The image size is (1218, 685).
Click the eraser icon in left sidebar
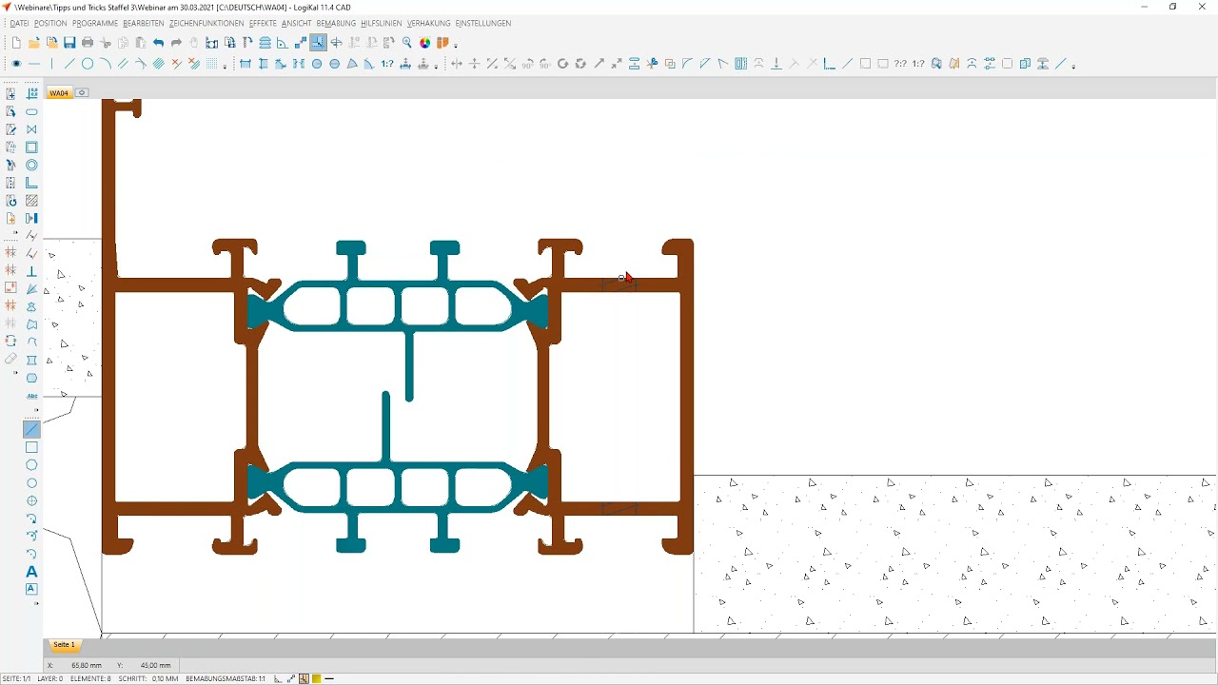tap(10, 360)
